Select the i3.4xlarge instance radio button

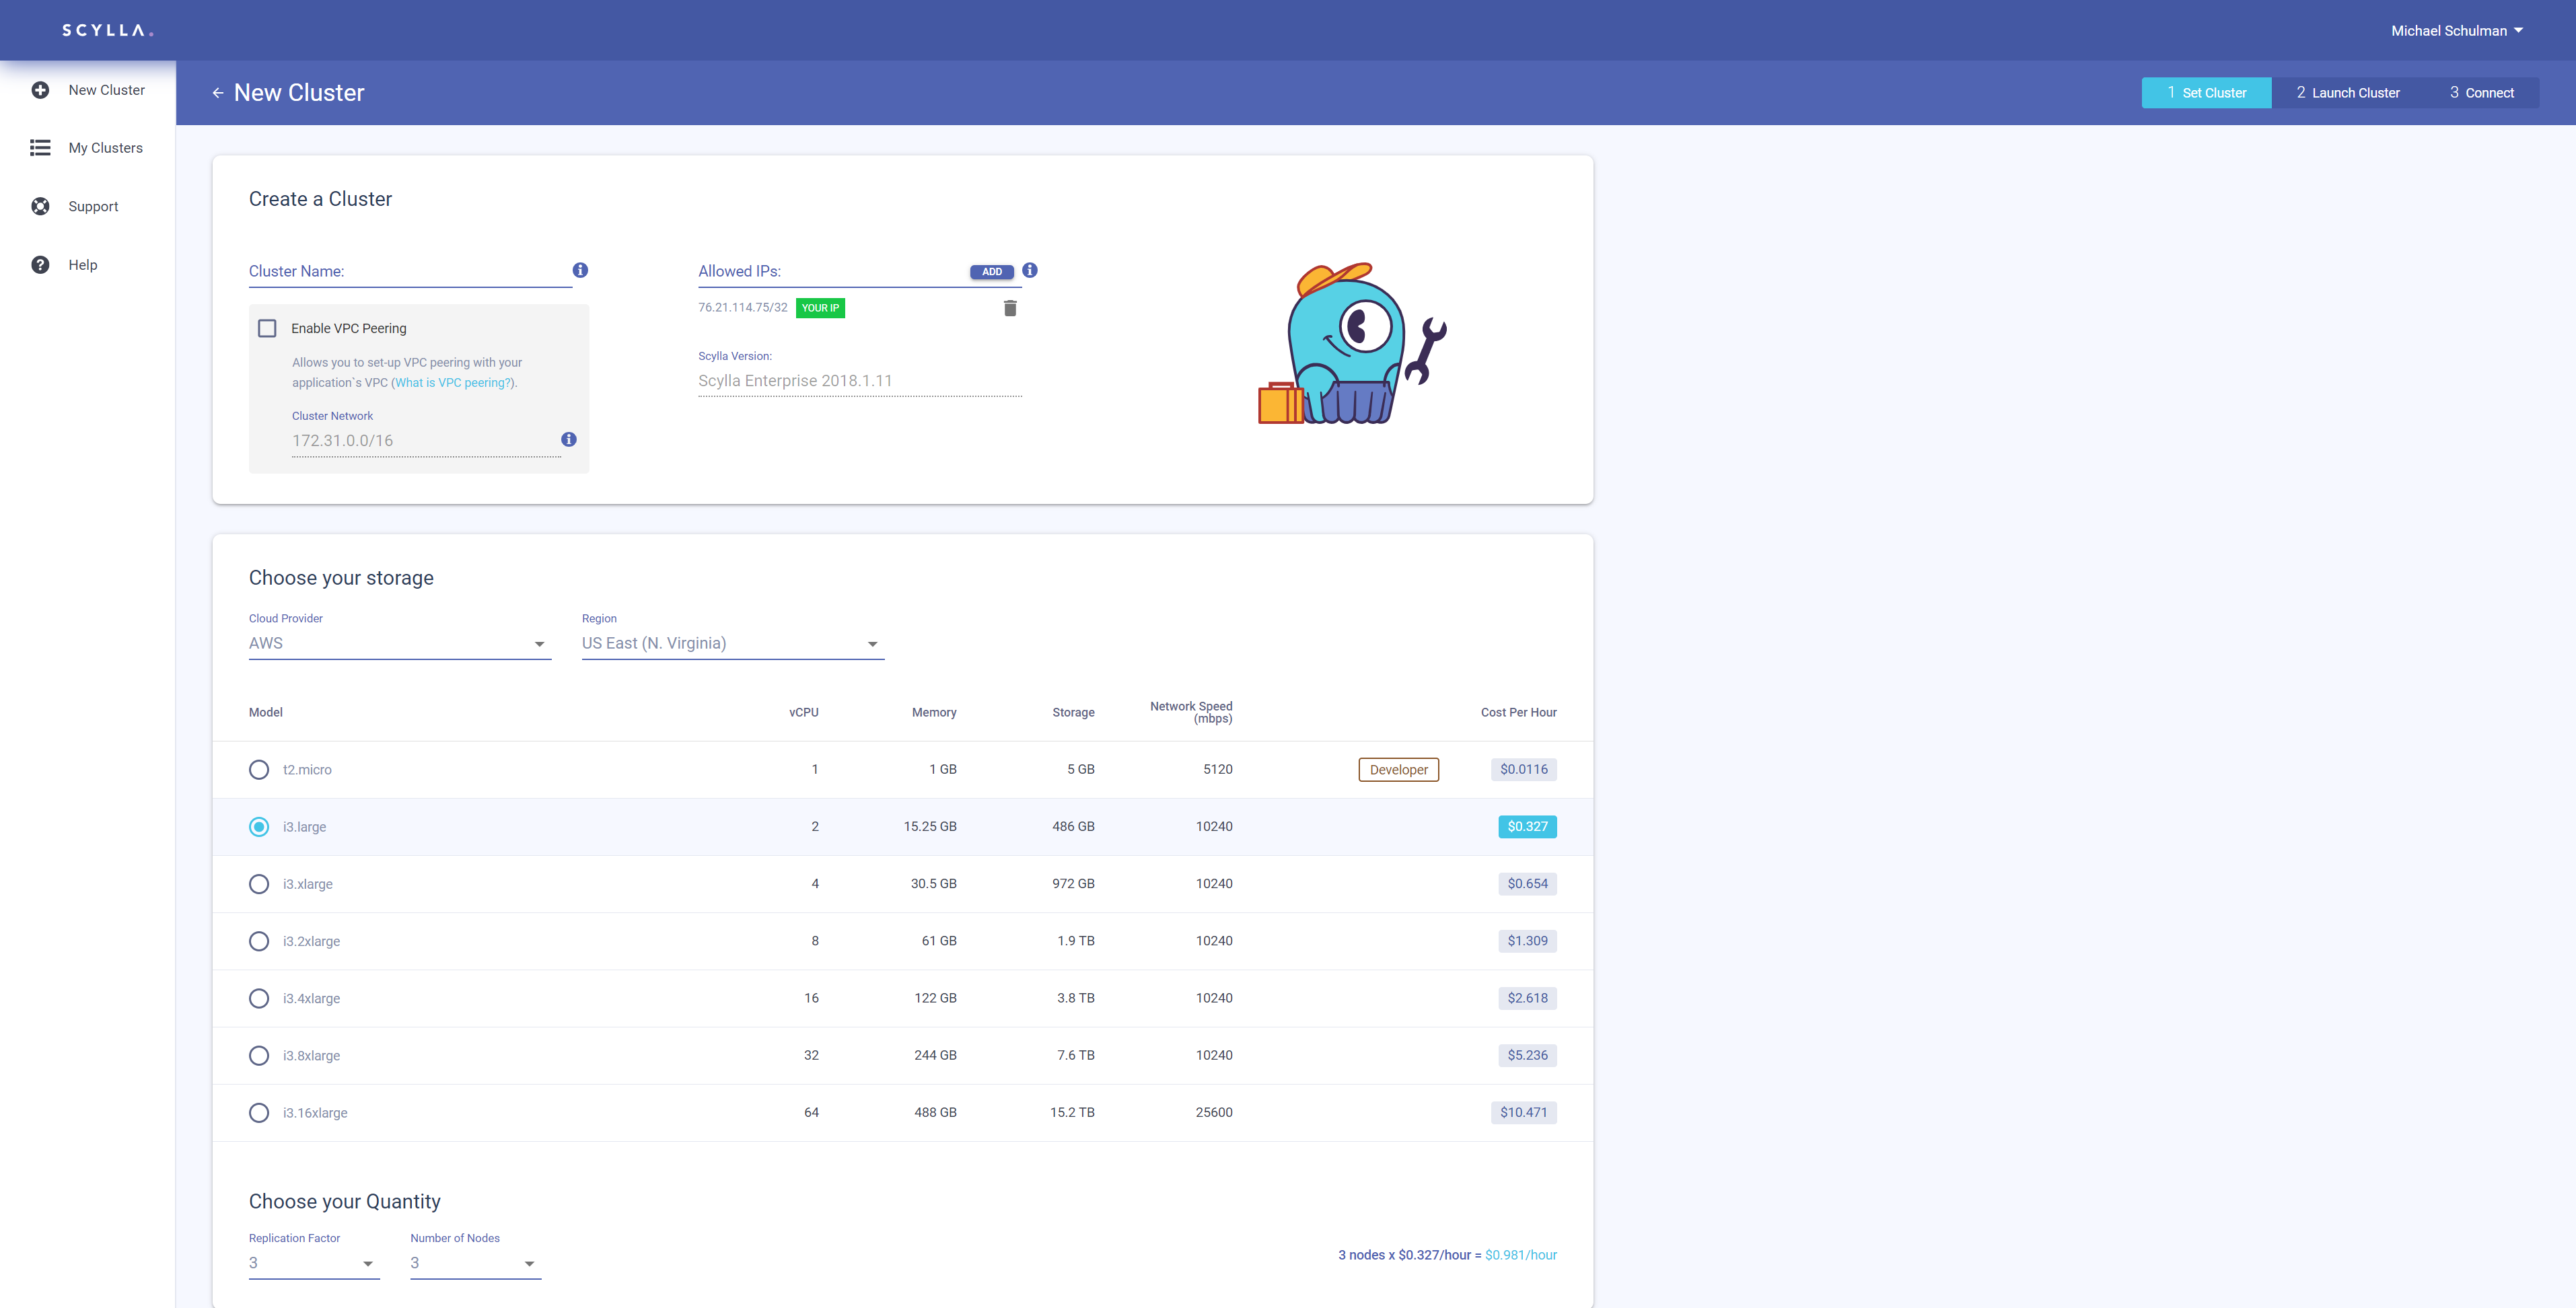point(259,998)
